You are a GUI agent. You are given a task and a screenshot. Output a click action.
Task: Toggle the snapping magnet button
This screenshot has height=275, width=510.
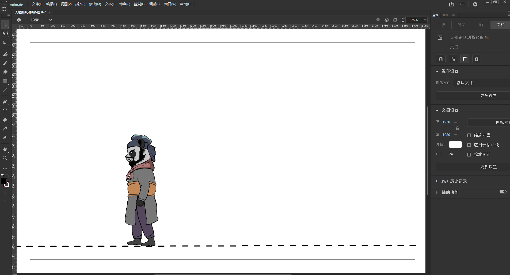441,59
